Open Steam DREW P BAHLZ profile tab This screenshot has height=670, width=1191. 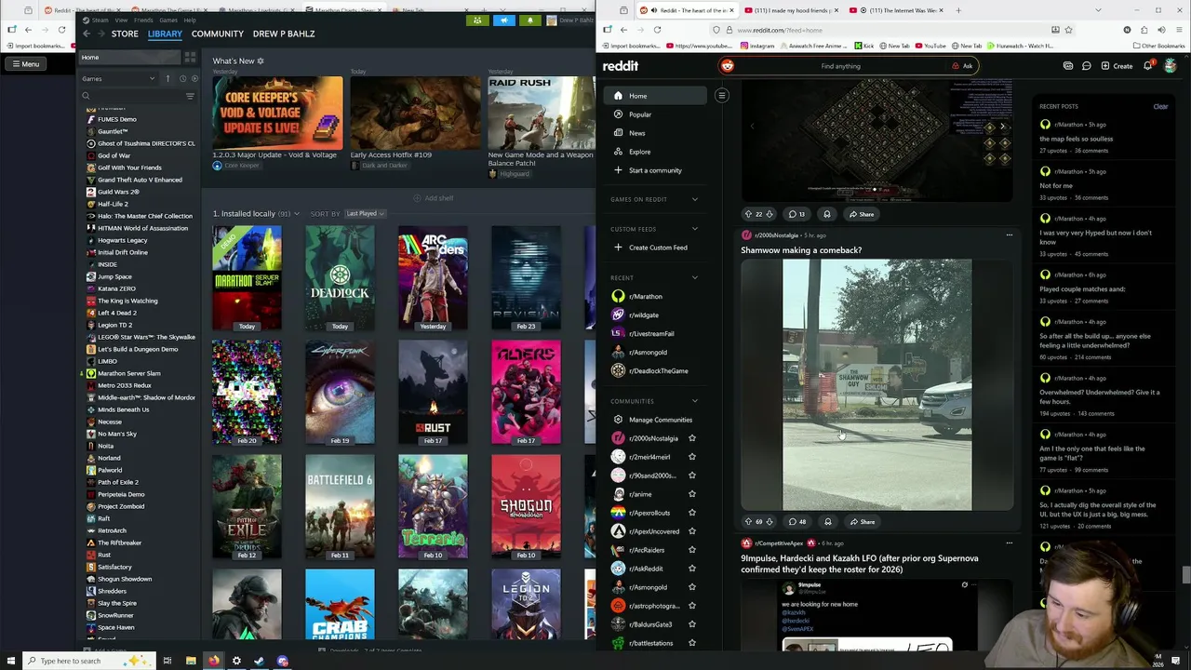click(284, 33)
